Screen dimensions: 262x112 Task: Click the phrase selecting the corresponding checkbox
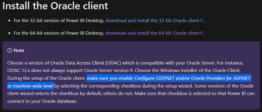pos(90,86)
